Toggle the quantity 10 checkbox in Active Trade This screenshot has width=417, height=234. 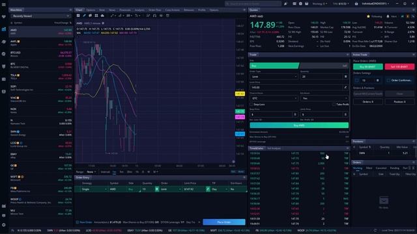coord(357,80)
